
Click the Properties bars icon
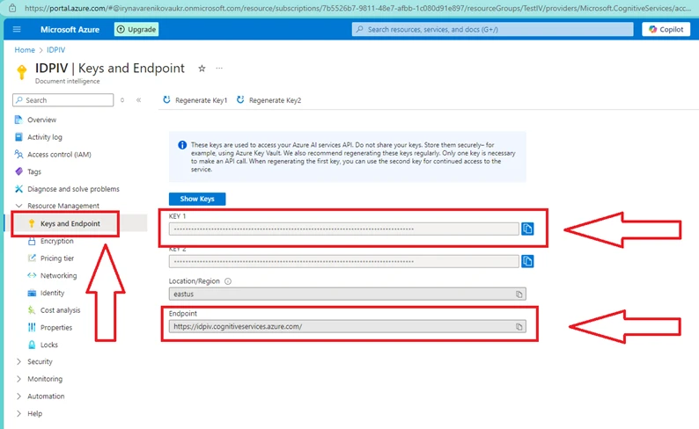[x=32, y=328]
